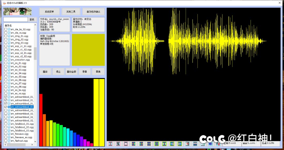The height and width of the screenshot is (150, 284).
Task: Click the list scroll-down arrow
Action: pos(35,142)
